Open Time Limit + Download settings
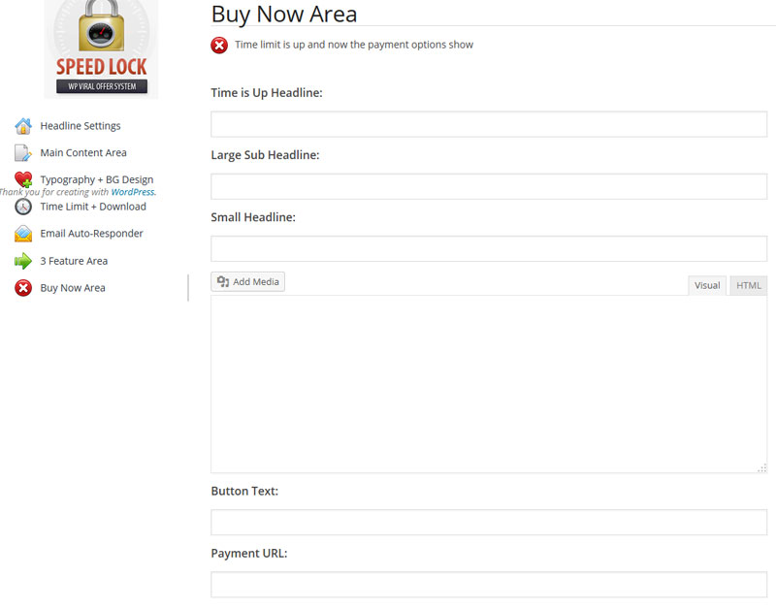 click(x=93, y=207)
